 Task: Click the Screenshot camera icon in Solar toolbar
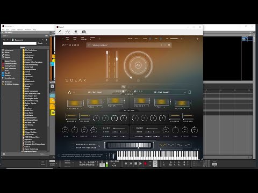point(84,32)
